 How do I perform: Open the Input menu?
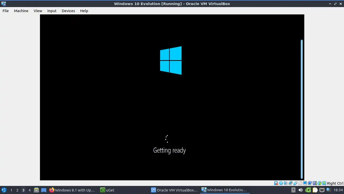point(52,11)
